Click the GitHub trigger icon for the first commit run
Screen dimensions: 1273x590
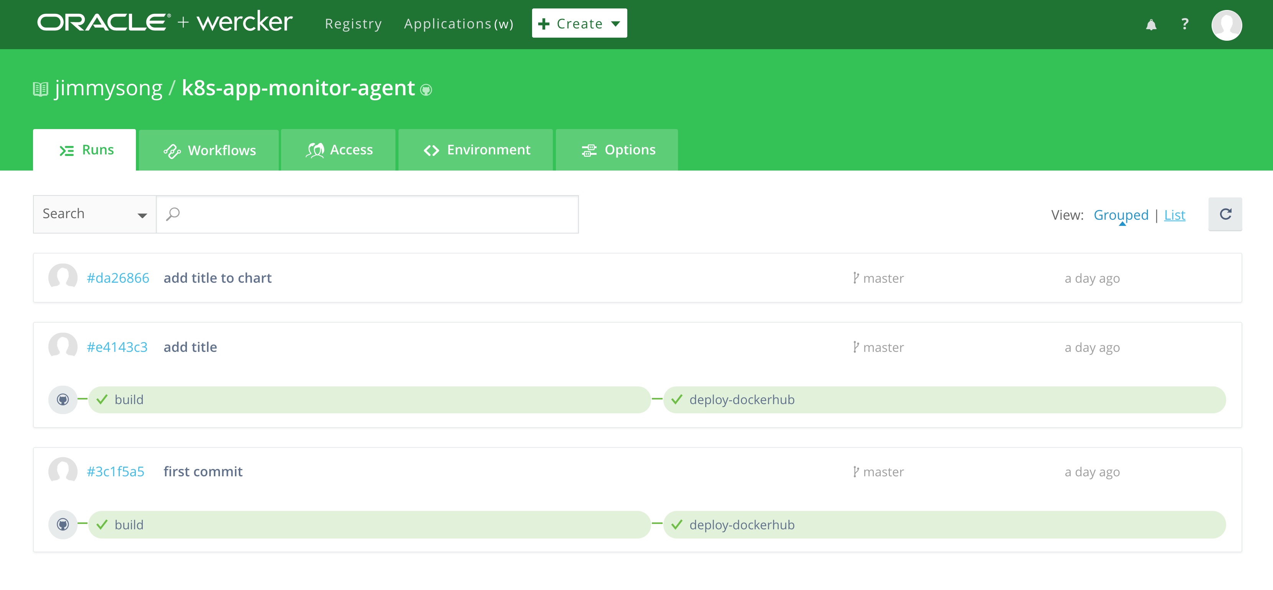tap(63, 524)
